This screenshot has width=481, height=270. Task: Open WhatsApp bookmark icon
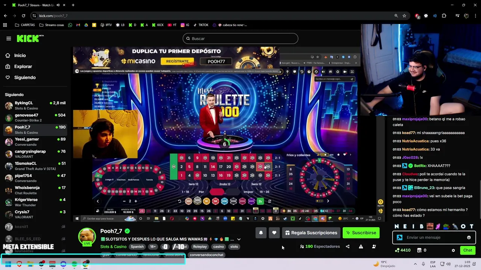70,25
